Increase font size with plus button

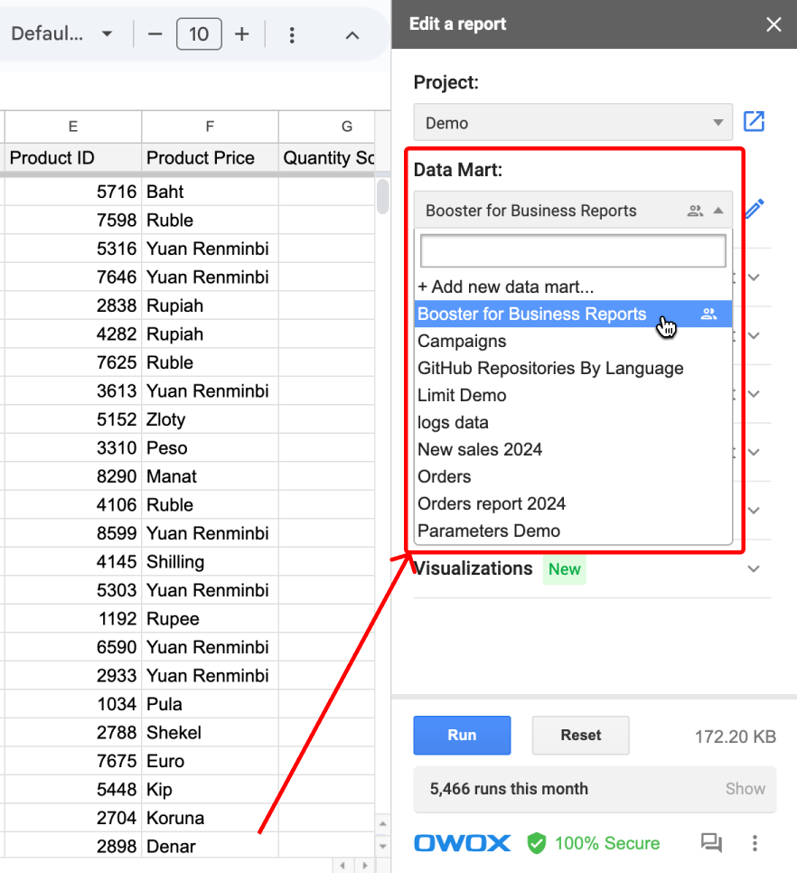tap(241, 34)
